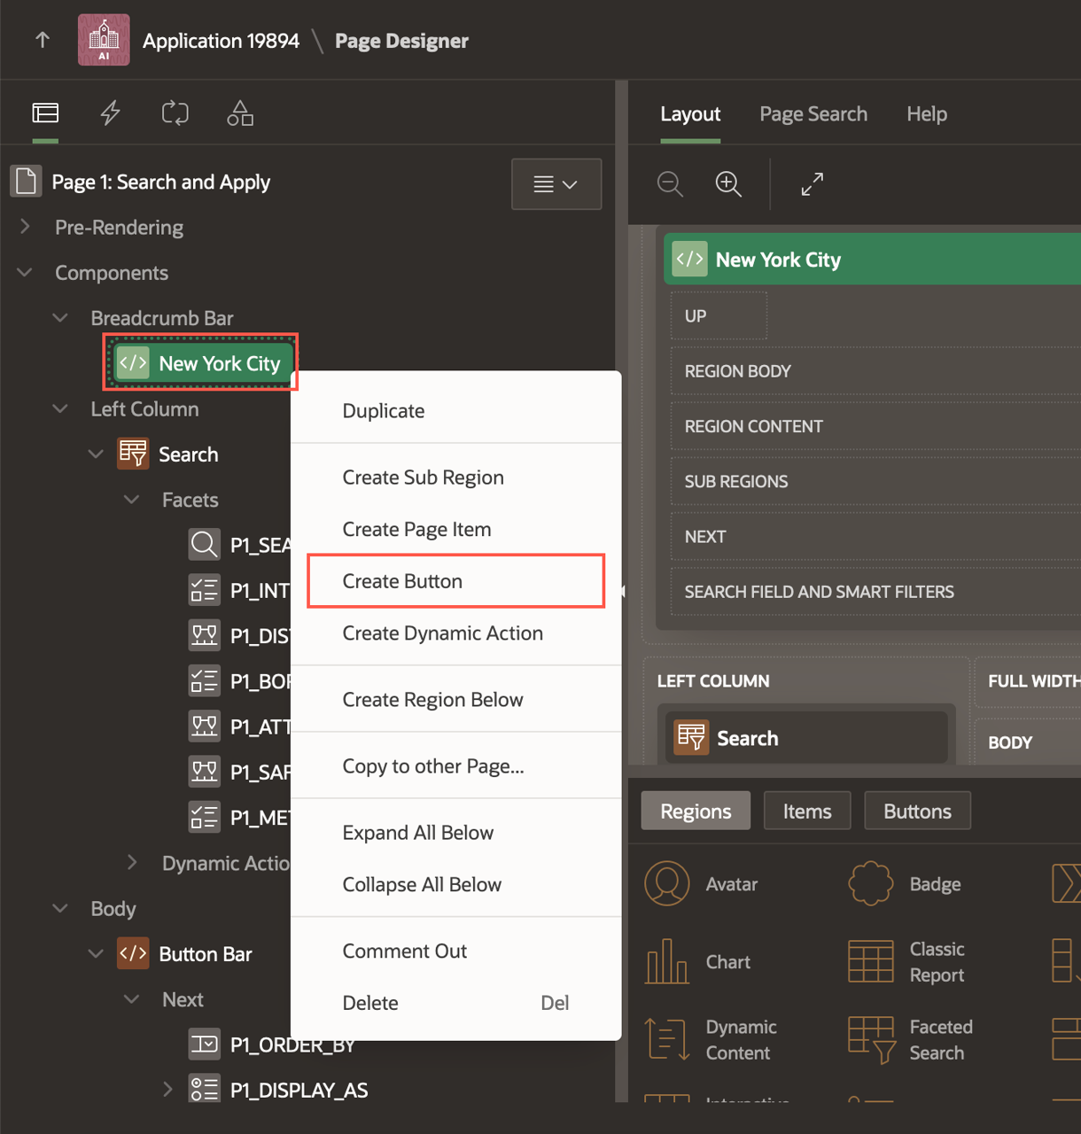Open the Processing tab icon
Image resolution: width=1081 pixels, height=1134 pixels.
175,113
